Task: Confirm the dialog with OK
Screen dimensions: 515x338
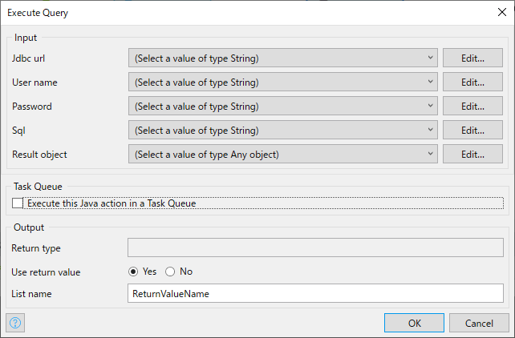Action: (x=414, y=323)
